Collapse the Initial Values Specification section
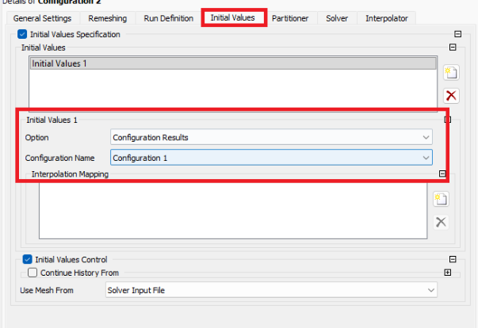Image resolution: width=478 pixels, height=328 pixels. [457, 35]
